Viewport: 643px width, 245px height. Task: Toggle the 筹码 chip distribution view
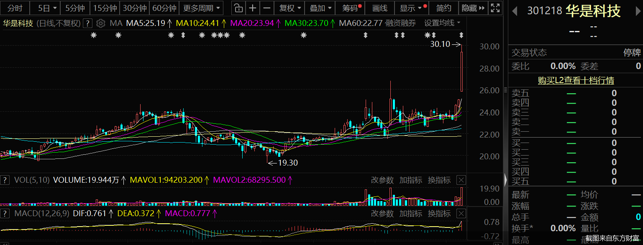tap(351, 8)
